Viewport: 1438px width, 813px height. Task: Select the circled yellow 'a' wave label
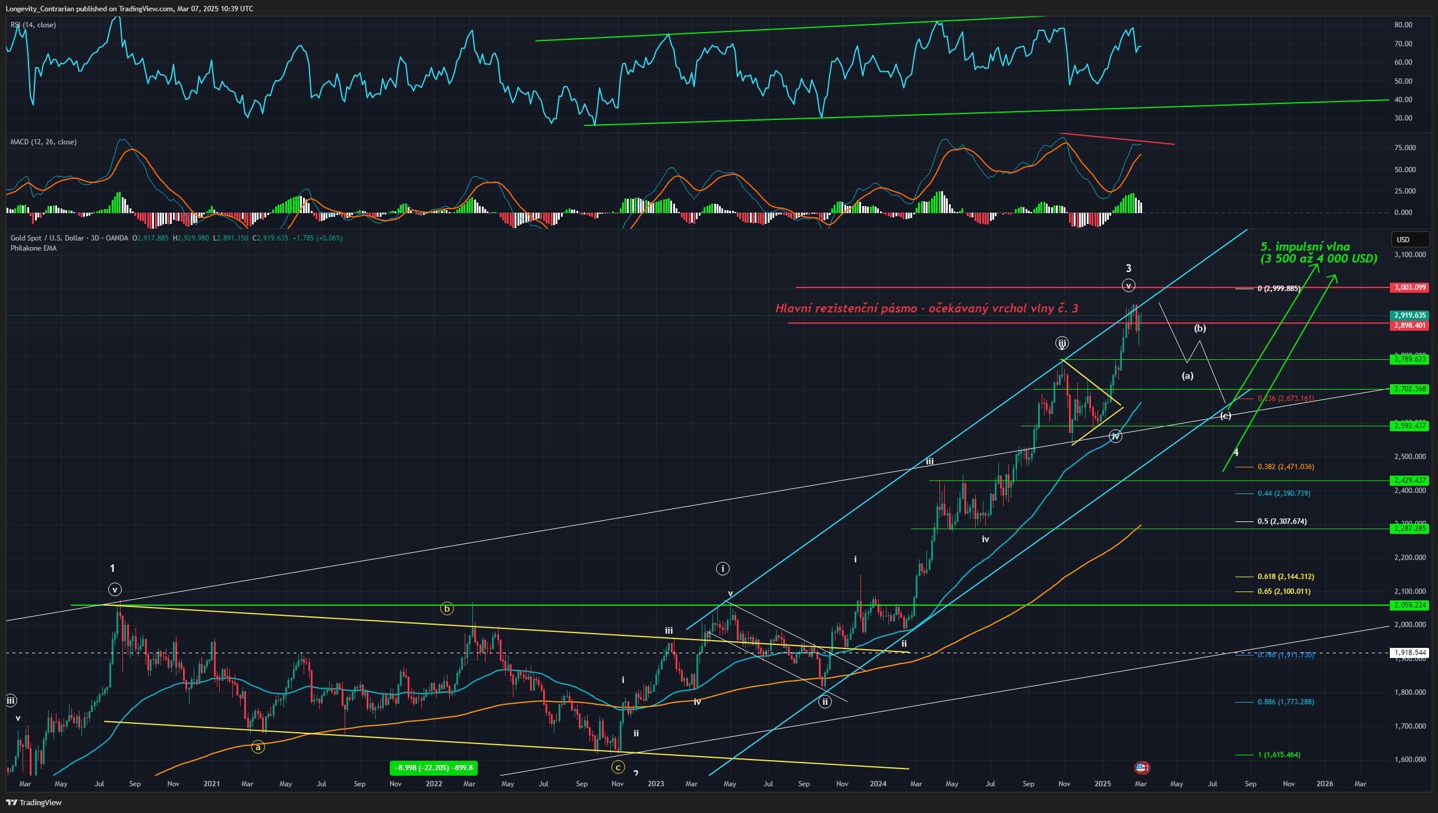[258, 747]
